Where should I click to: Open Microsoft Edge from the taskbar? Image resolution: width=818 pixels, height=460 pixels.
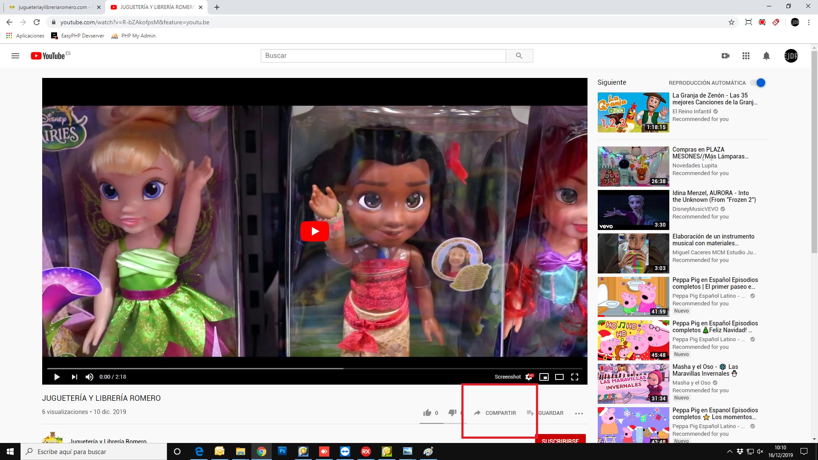[199, 451]
